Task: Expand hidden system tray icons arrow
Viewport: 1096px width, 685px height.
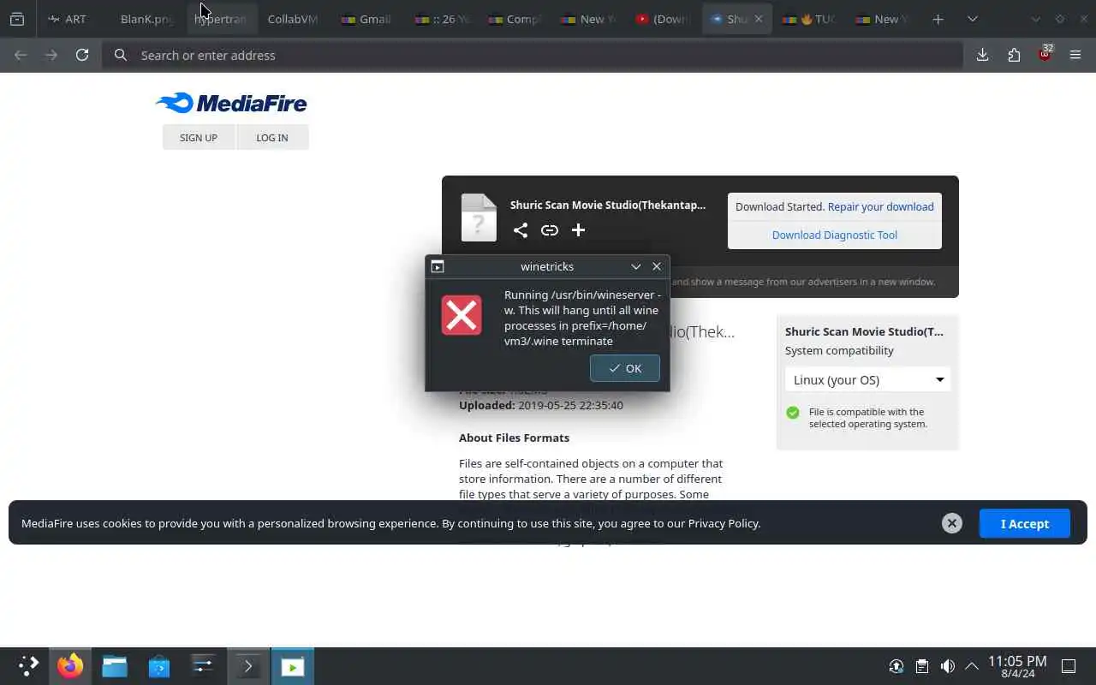Action: (x=972, y=666)
